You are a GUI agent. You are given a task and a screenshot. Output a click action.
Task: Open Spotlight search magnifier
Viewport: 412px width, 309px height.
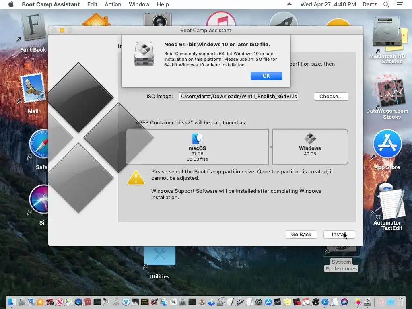point(386,4)
